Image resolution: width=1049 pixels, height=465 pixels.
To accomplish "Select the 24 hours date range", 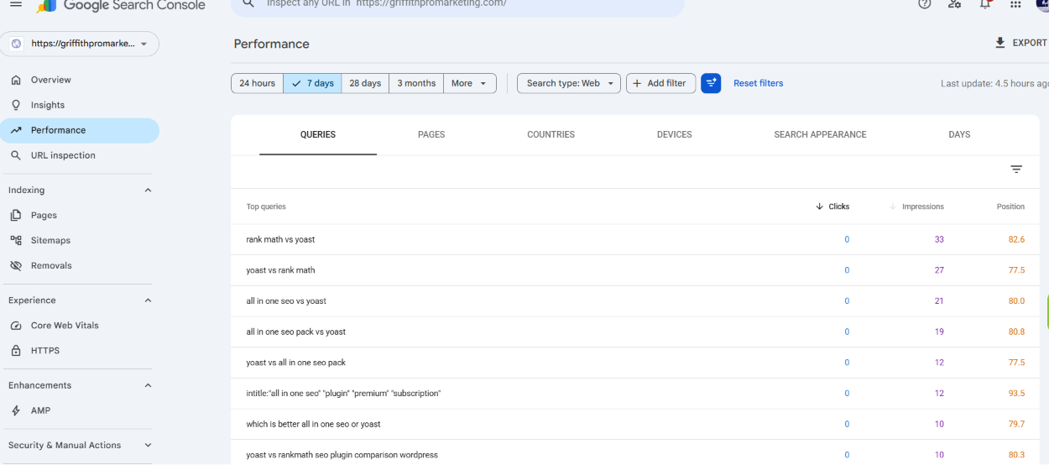I will point(257,83).
